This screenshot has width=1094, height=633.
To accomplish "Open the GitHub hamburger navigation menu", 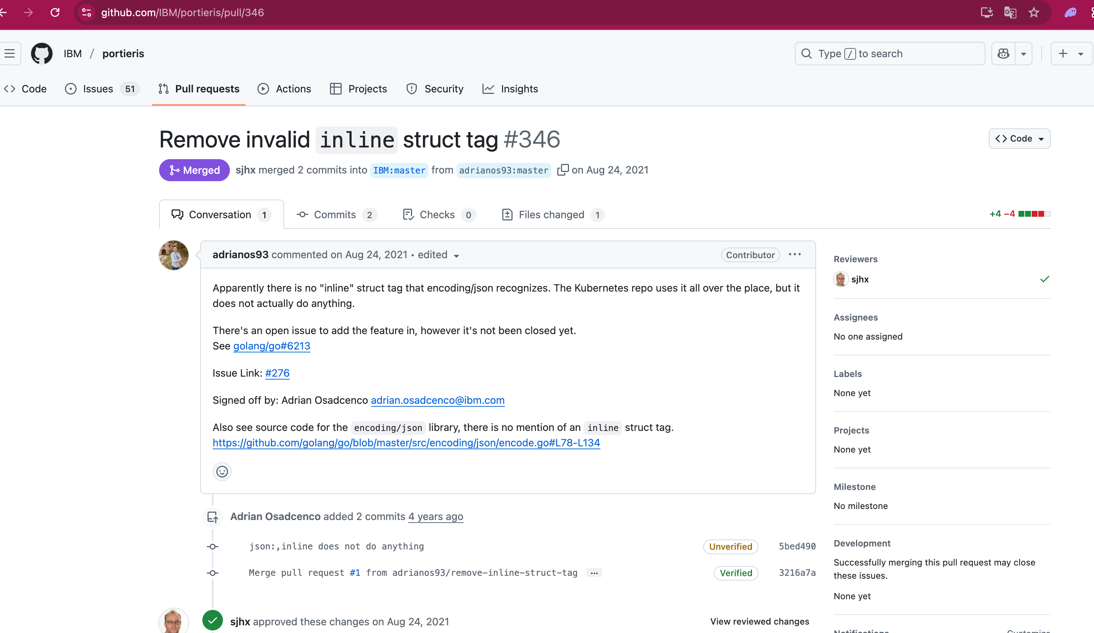I will pyautogui.click(x=10, y=54).
